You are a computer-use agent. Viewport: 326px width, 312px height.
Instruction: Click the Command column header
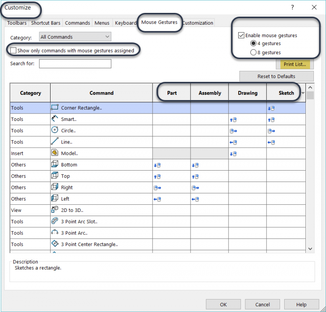click(x=102, y=93)
